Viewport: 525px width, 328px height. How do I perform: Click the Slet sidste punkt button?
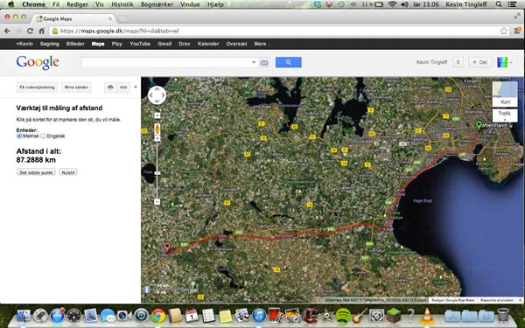(x=36, y=172)
